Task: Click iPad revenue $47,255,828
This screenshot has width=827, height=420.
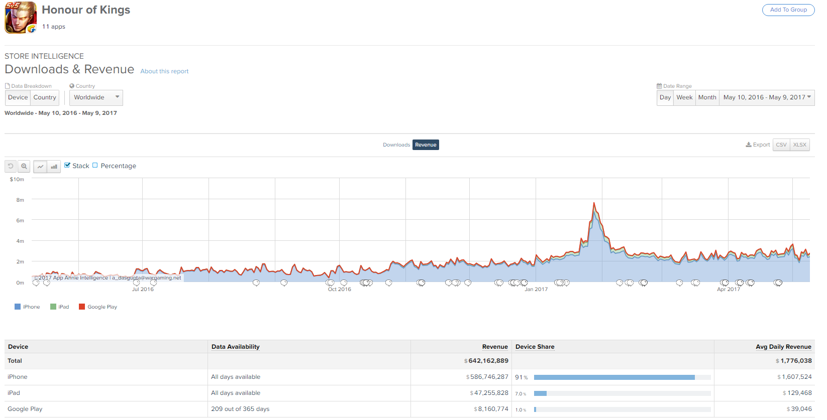Action: tap(489, 393)
